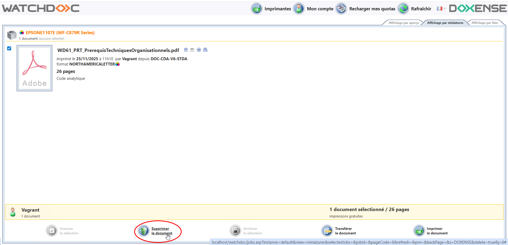The height and width of the screenshot is (245, 508).
Task: Open the French flag language dropdown
Action: coord(441,8)
